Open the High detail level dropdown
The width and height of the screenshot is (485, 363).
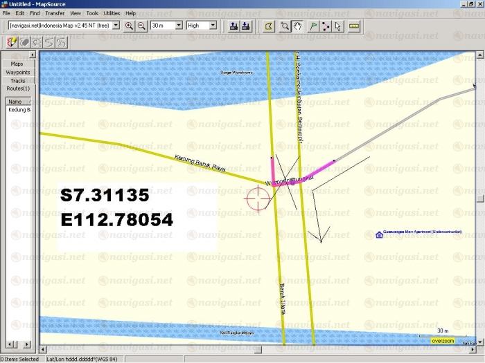pos(212,26)
